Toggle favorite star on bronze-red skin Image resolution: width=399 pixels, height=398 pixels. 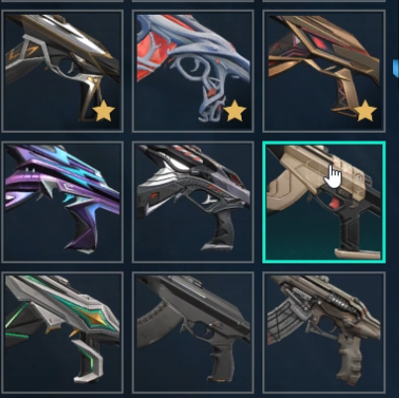pyautogui.click(x=365, y=111)
